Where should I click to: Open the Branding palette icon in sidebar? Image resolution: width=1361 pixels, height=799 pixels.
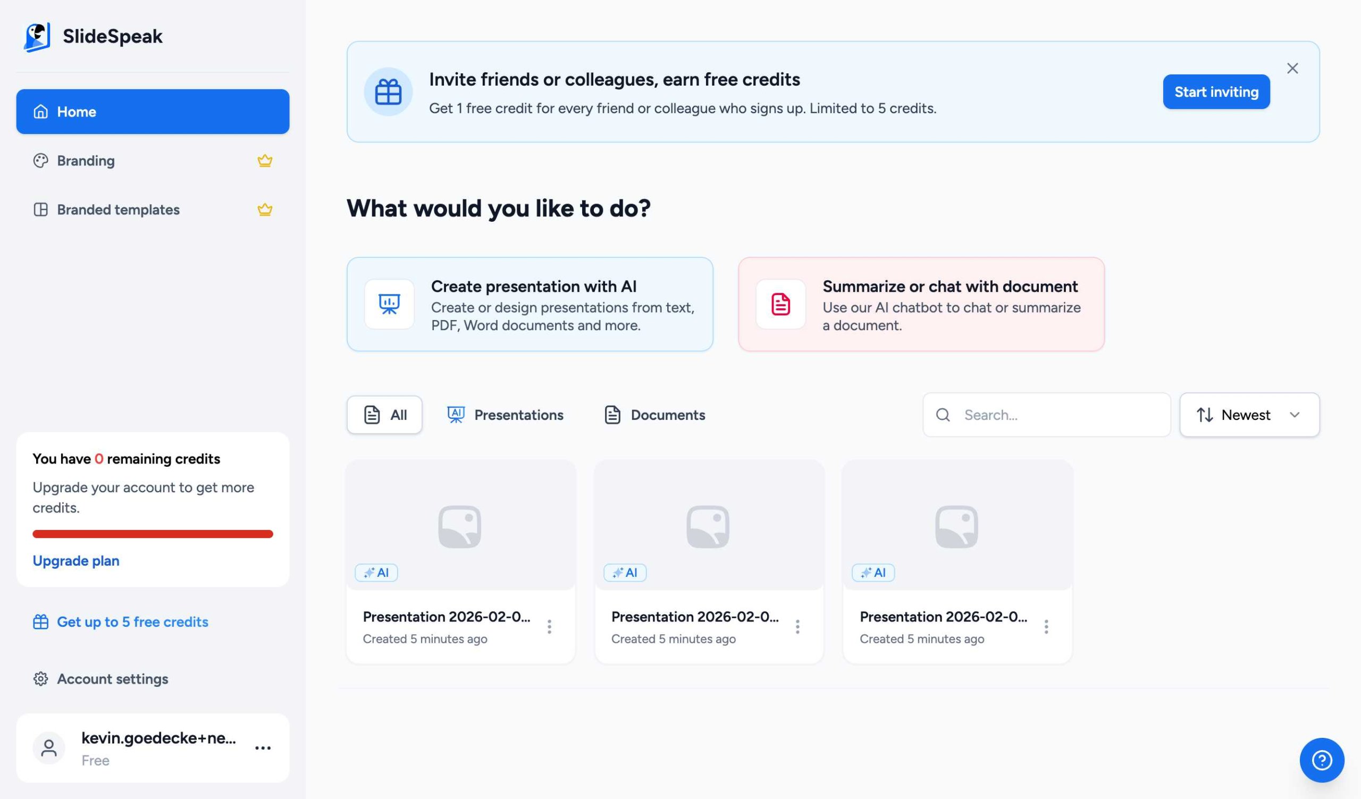click(x=41, y=161)
